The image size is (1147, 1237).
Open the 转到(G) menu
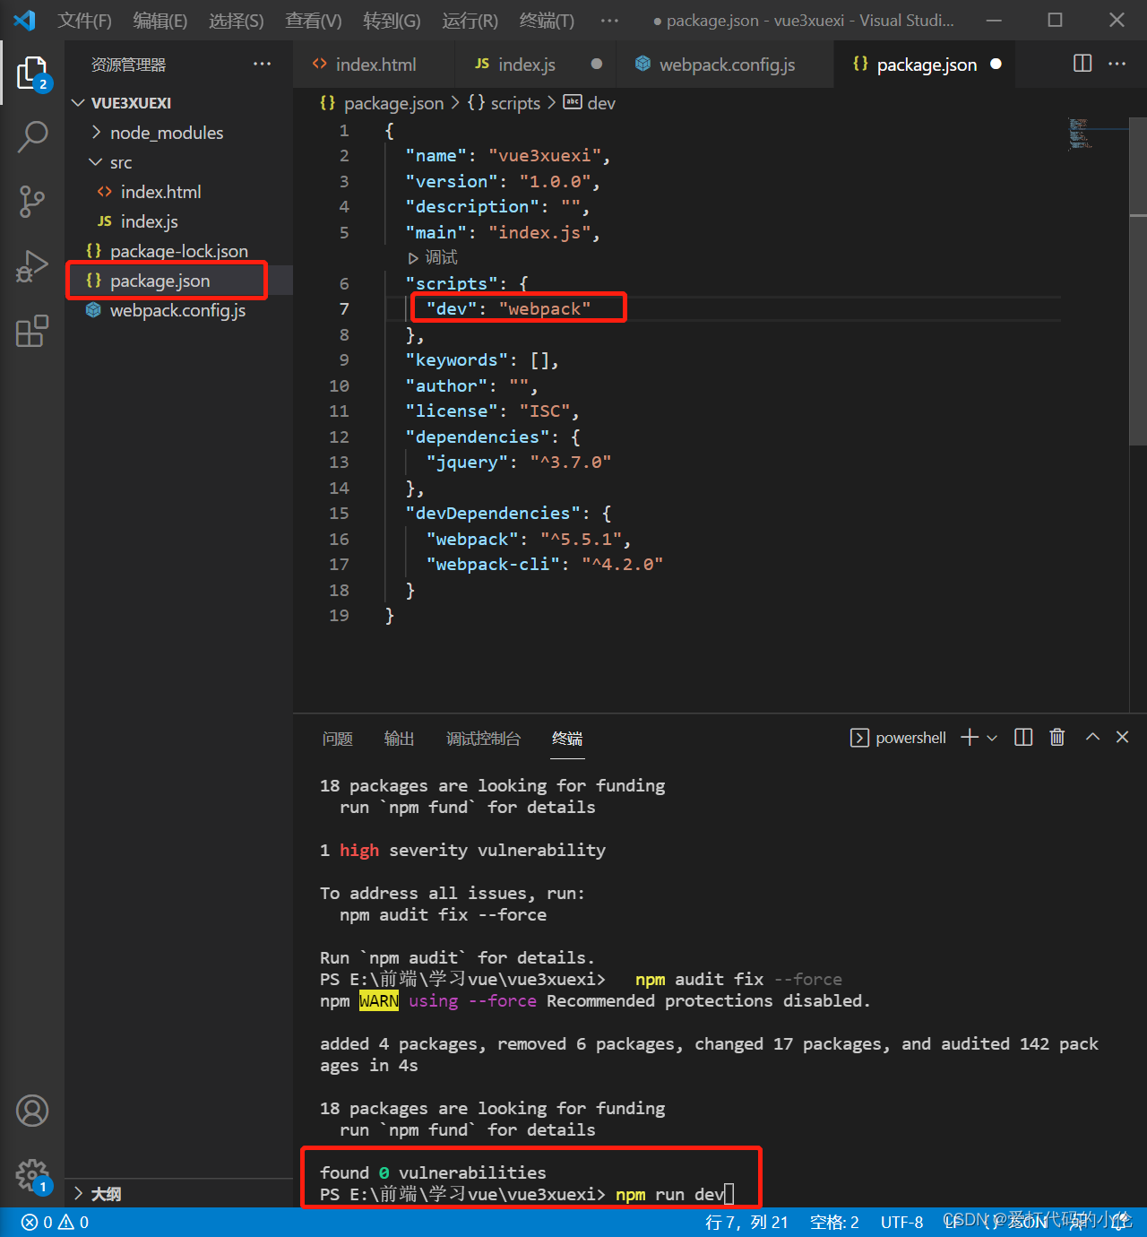pos(392,21)
